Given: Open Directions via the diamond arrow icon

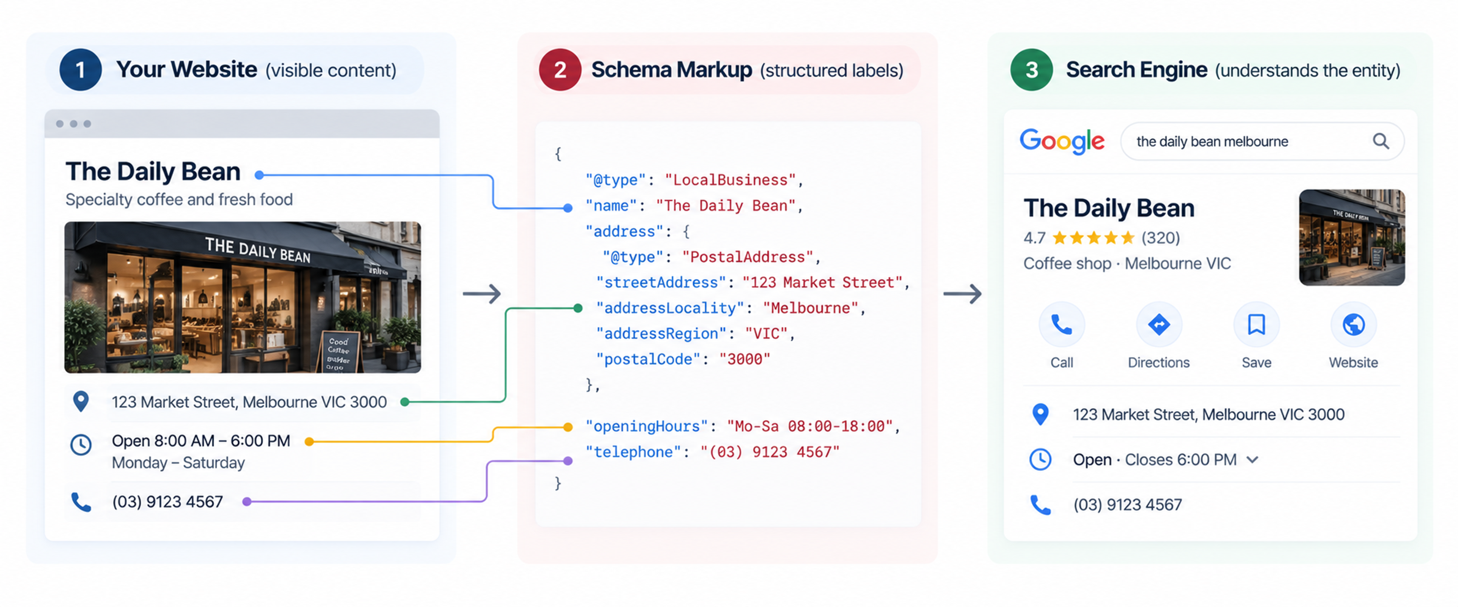Looking at the screenshot, I should pos(1158,325).
